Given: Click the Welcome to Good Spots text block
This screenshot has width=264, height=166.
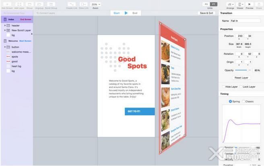Looking at the screenshot, I should [126, 89].
